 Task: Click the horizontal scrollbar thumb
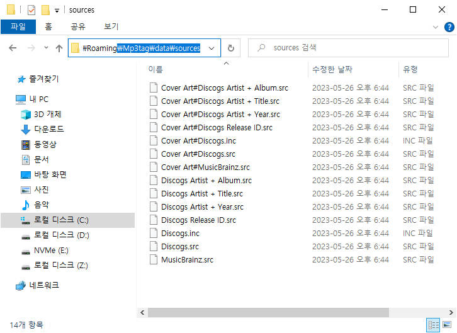tap(268, 313)
